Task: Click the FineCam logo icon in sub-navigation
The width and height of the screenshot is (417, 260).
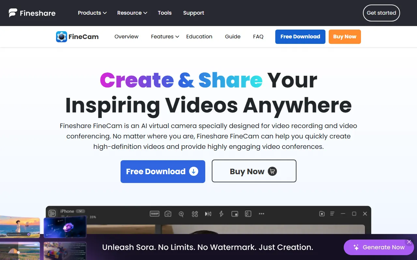Action: click(x=62, y=37)
